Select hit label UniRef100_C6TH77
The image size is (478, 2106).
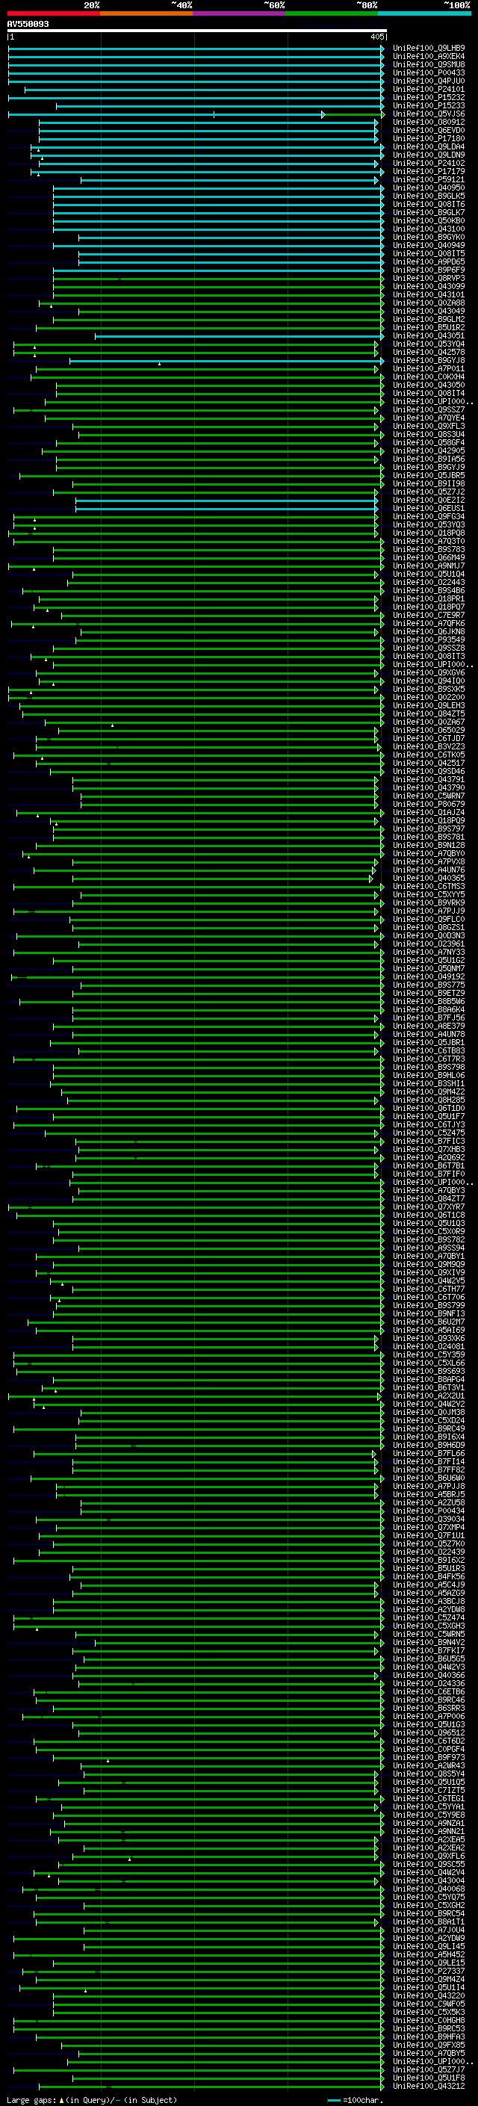click(429, 1289)
